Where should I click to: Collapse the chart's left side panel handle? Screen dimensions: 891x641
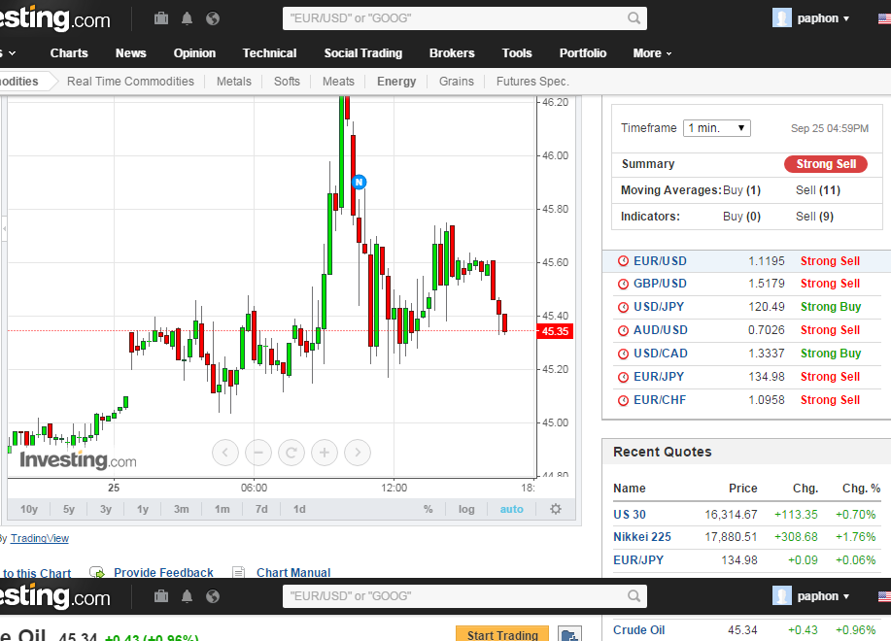[4, 229]
